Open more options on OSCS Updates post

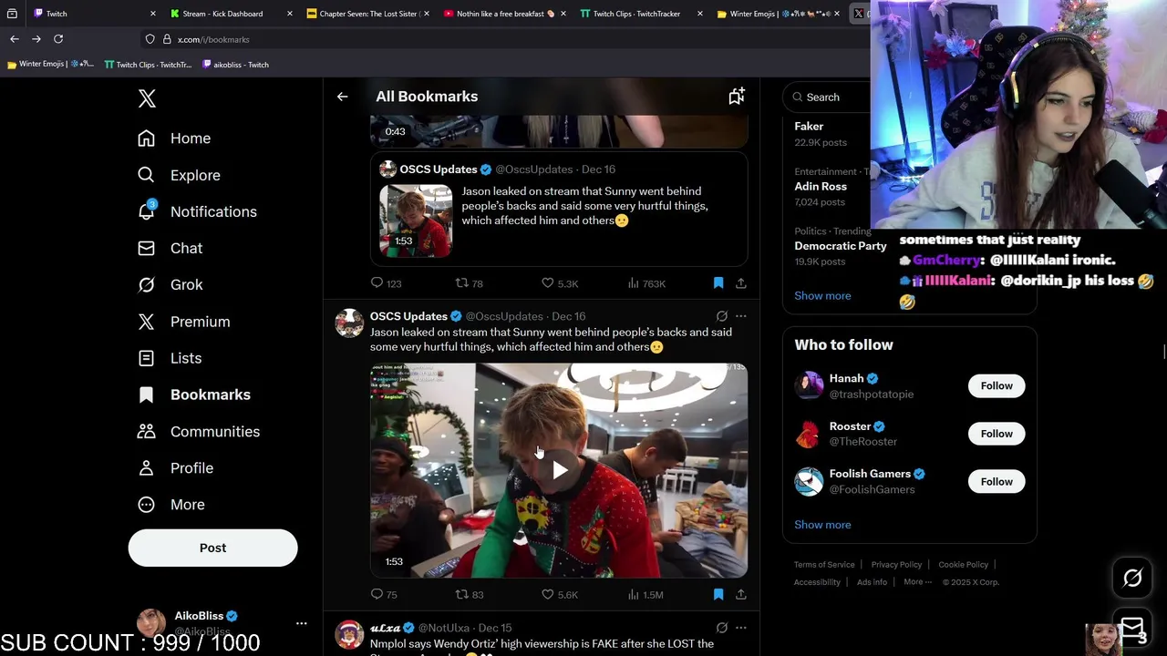(x=741, y=316)
